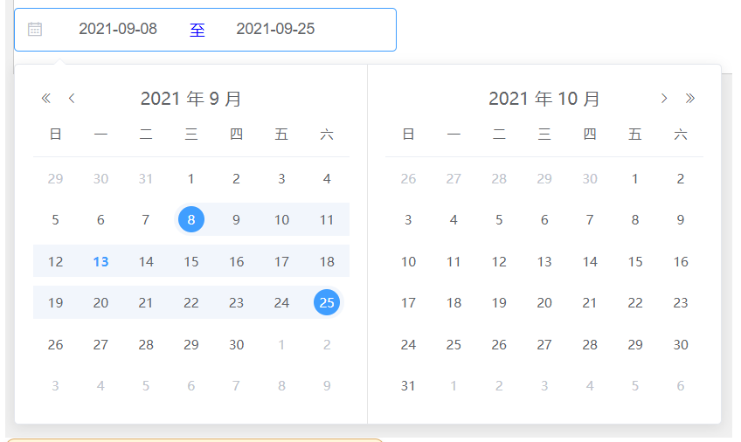Image resolution: width=741 pixels, height=442 pixels.
Task: Pick today's date September 13
Action: pyautogui.click(x=100, y=262)
